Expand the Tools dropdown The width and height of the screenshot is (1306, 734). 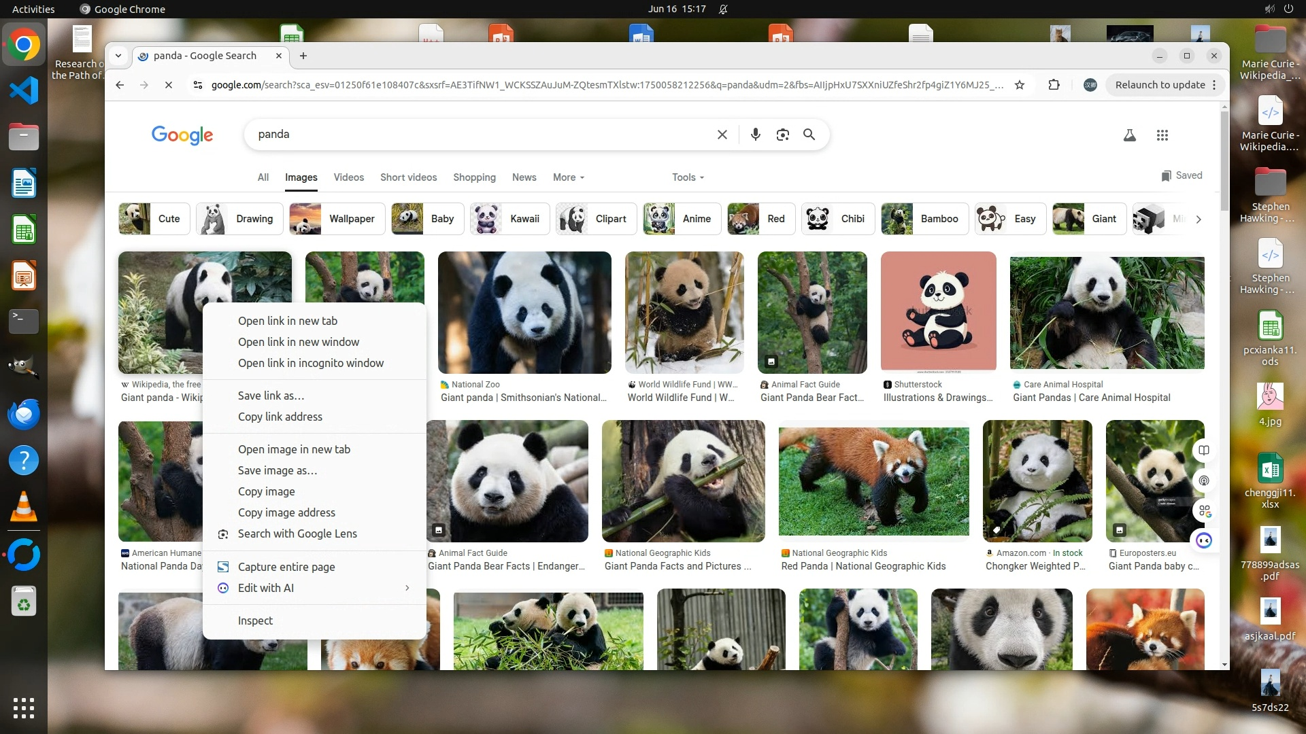tap(688, 177)
